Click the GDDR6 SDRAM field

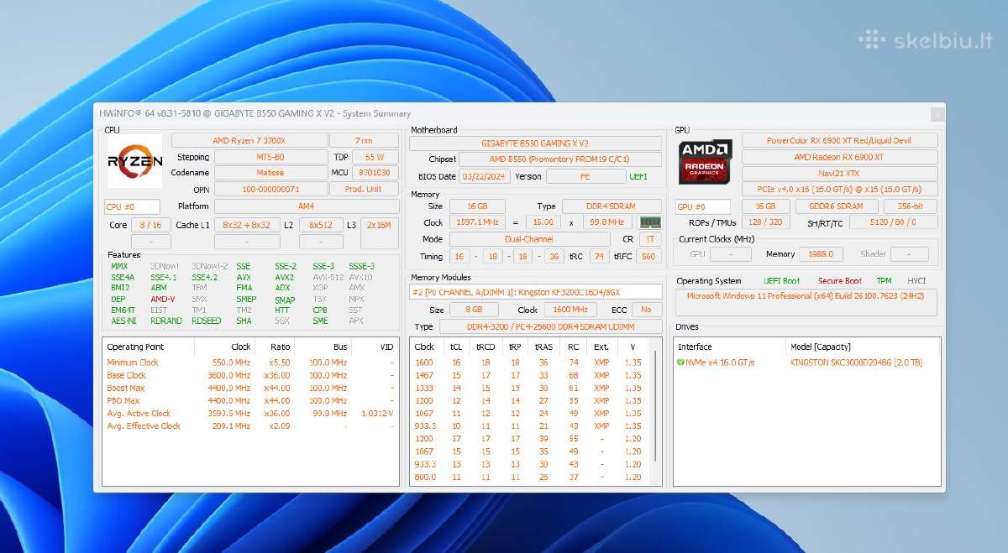point(837,206)
